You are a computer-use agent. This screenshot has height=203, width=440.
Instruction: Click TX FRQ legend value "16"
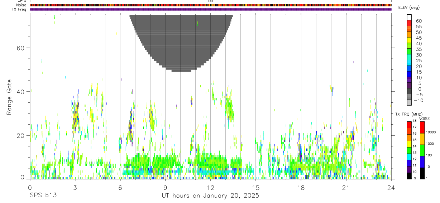click(x=415, y=134)
